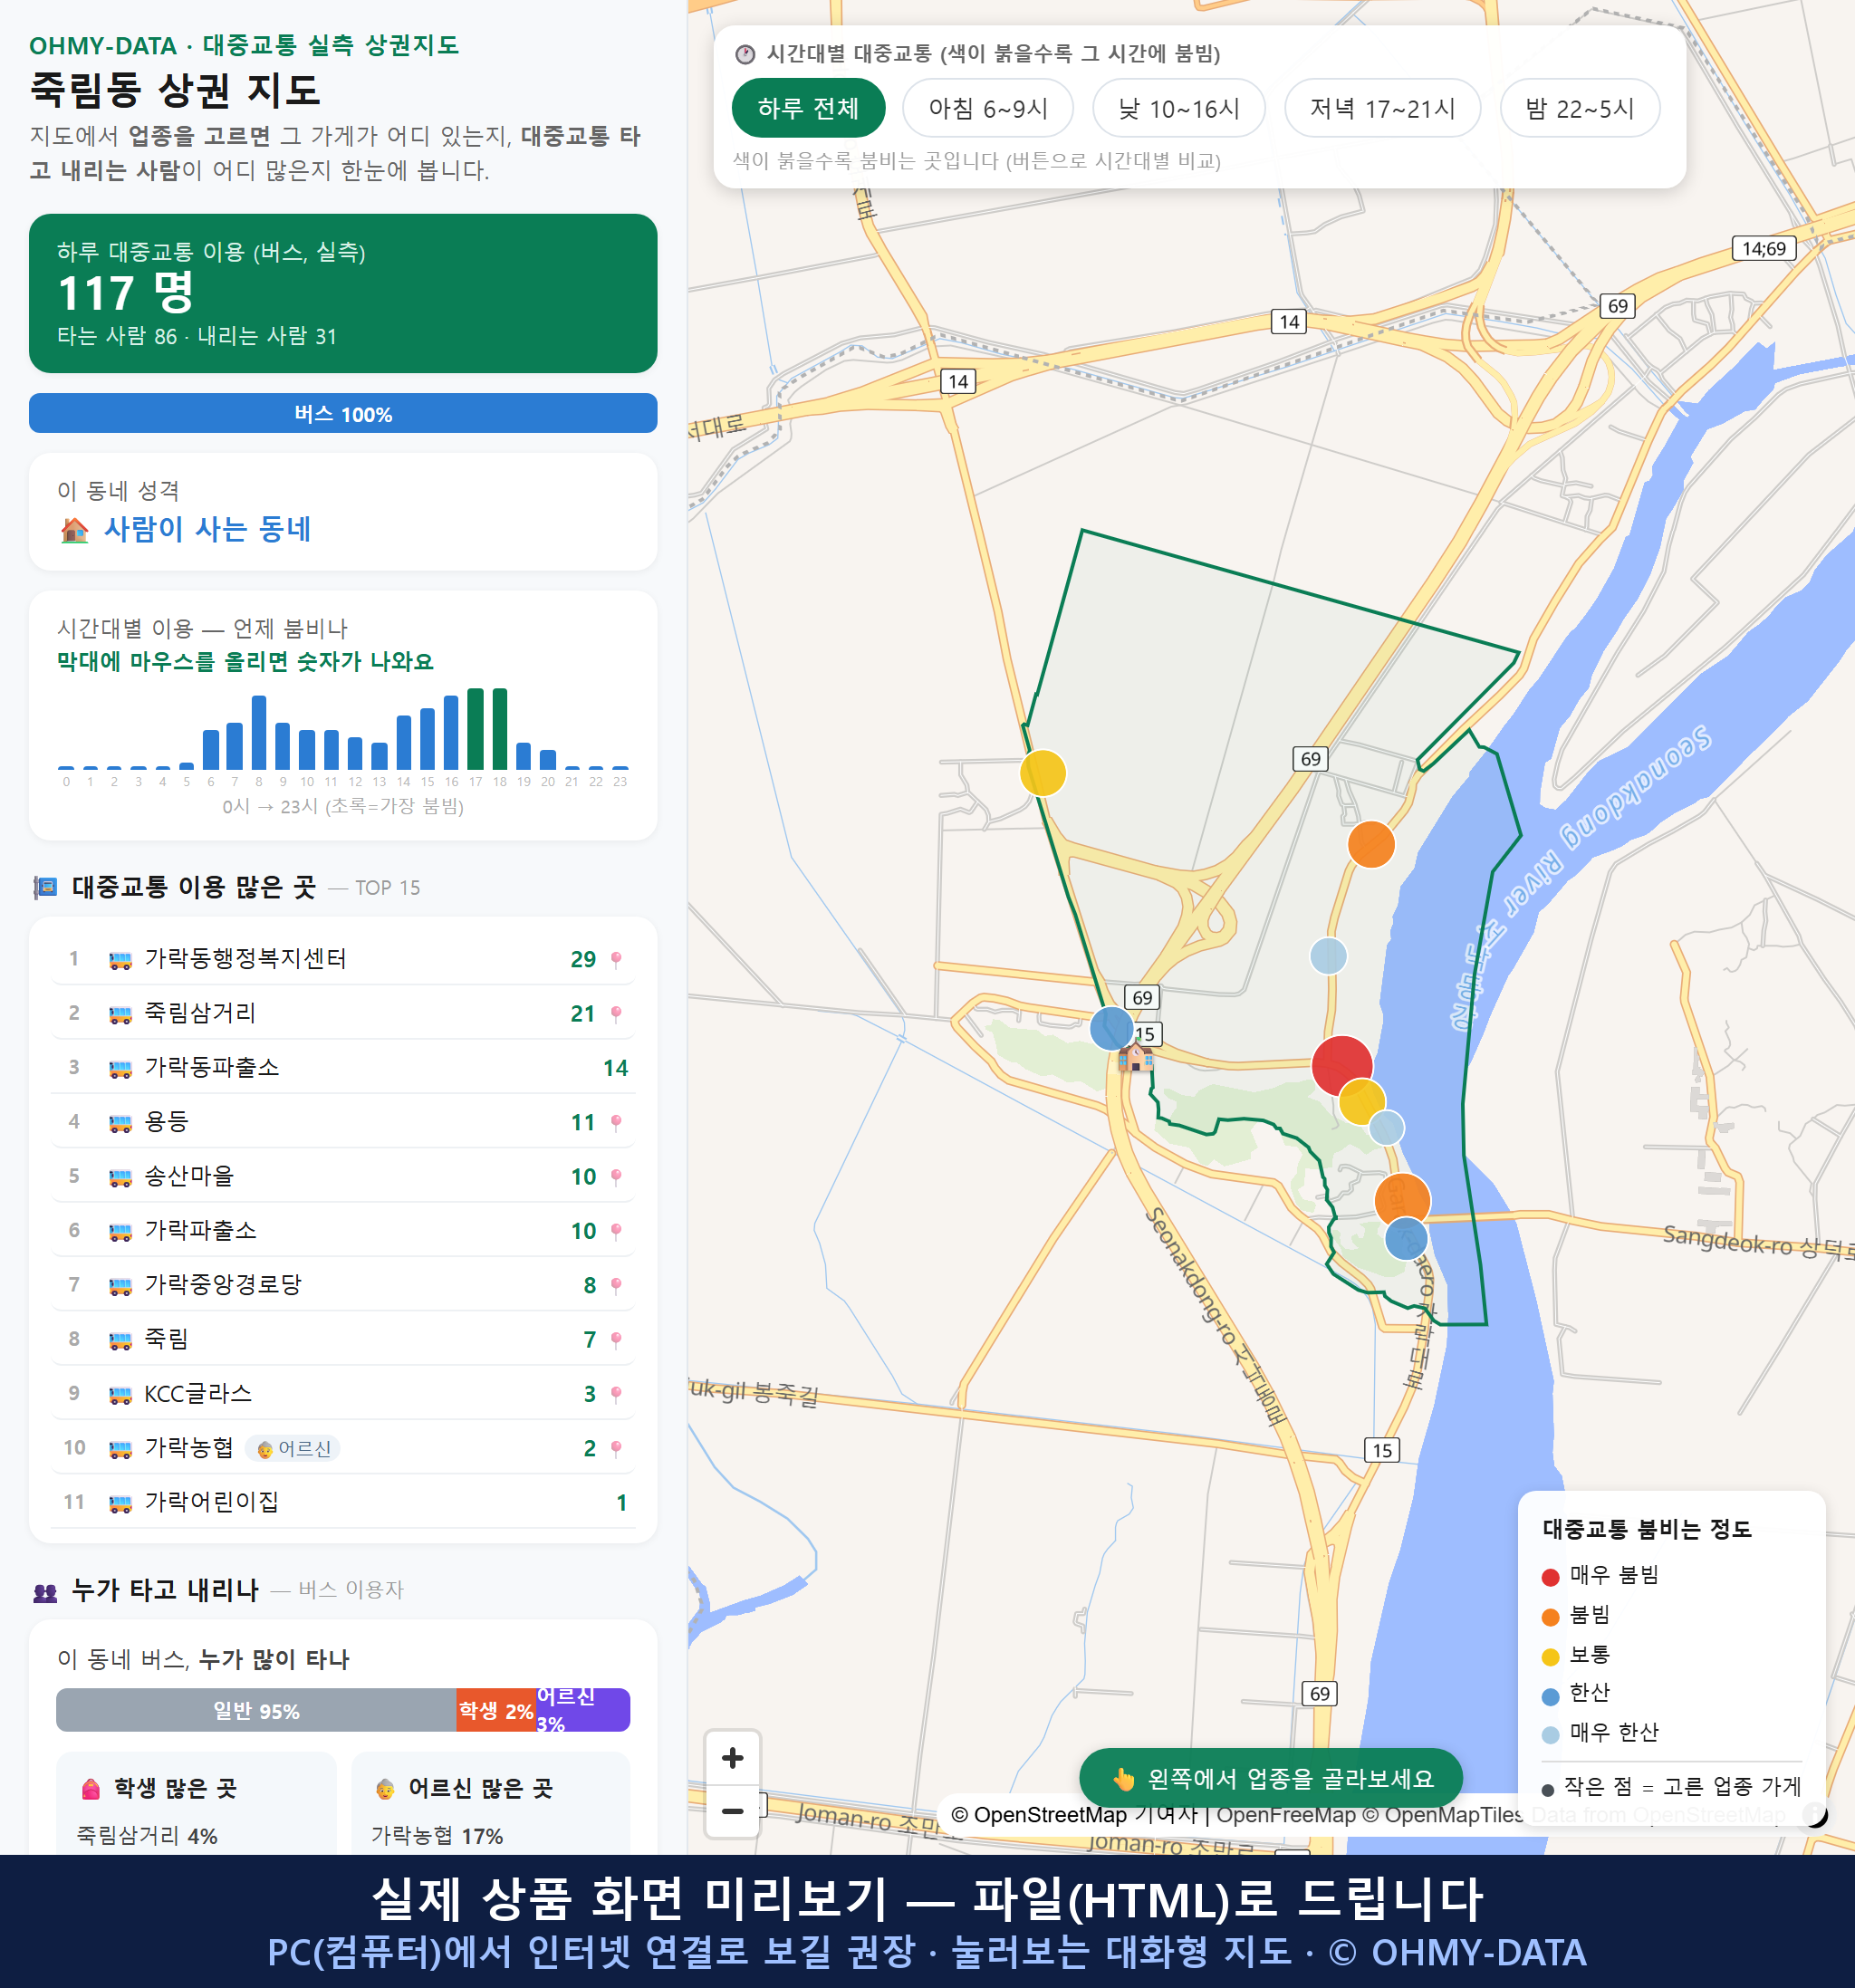Select the 가락파출소 stop row

[343, 1230]
